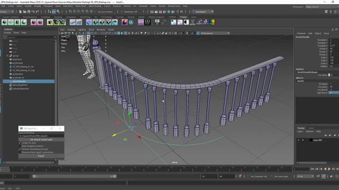Toggle P playback of scale_REF layer
This screenshot has height=190, width=339.
click(x=303, y=140)
